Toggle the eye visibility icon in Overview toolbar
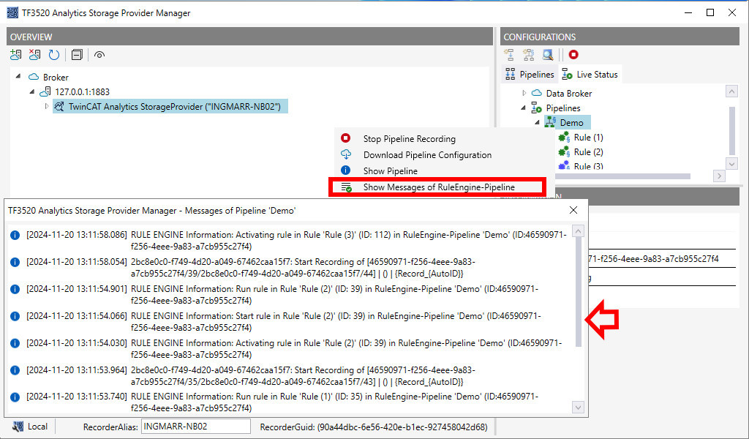Image resolution: width=749 pixels, height=439 pixels. (99, 55)
